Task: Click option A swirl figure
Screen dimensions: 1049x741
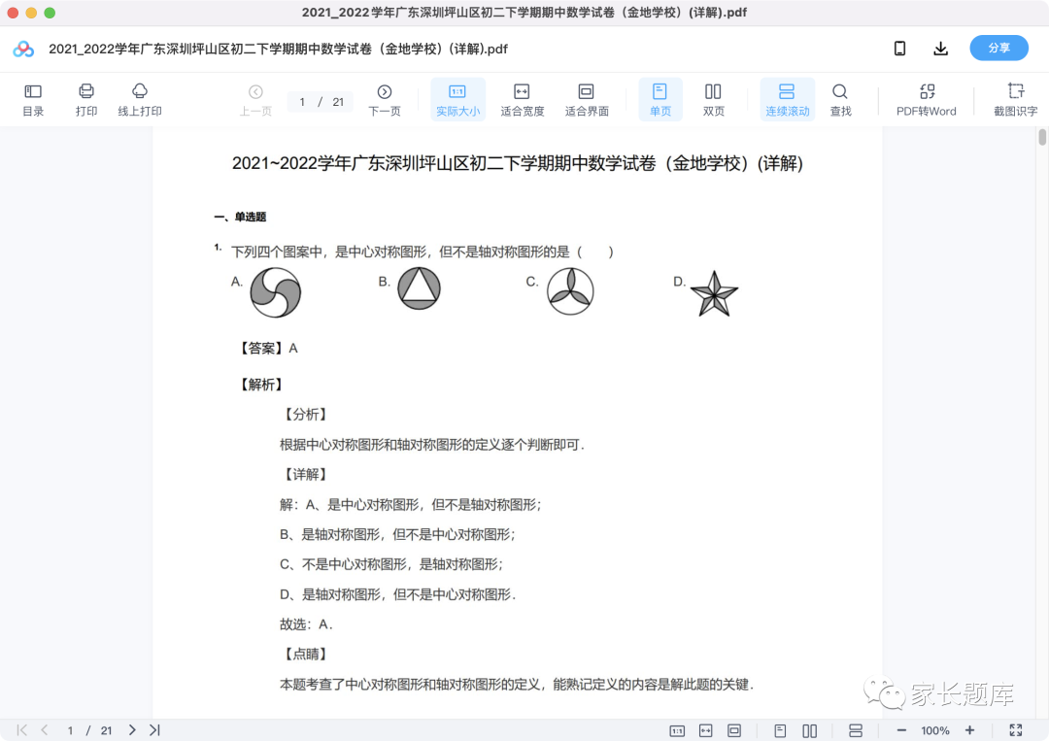Action: 276,292
